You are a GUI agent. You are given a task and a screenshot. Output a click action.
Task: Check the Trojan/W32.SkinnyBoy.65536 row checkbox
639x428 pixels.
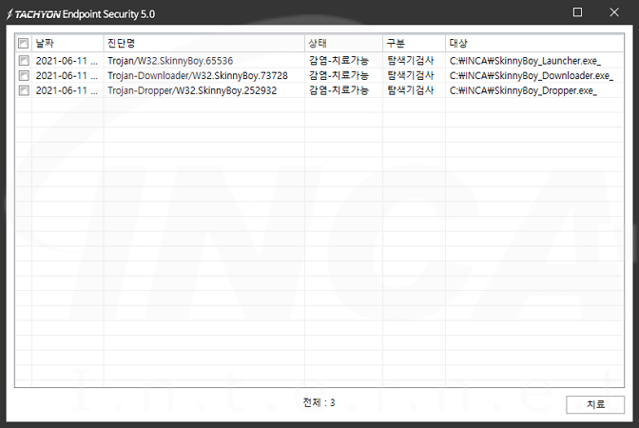coord(24,61)
